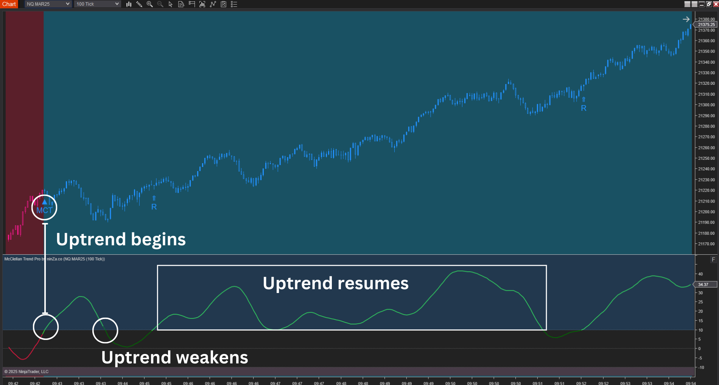719x385 pixels.
Task: Open the Indicators icon
Action: click(213, 4)
